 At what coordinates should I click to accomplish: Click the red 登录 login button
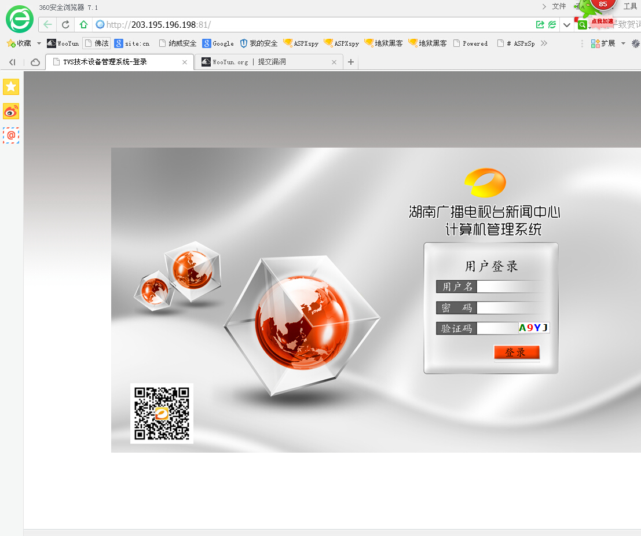[517, 353]
